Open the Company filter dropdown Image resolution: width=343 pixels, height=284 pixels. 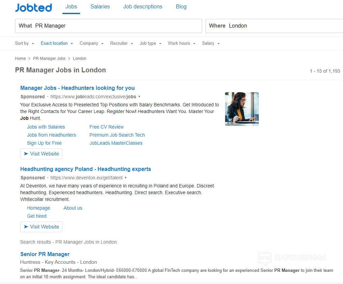(91, 43)
